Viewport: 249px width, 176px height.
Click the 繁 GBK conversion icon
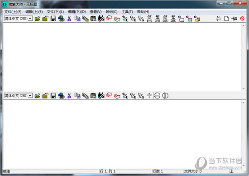point(173,19)
